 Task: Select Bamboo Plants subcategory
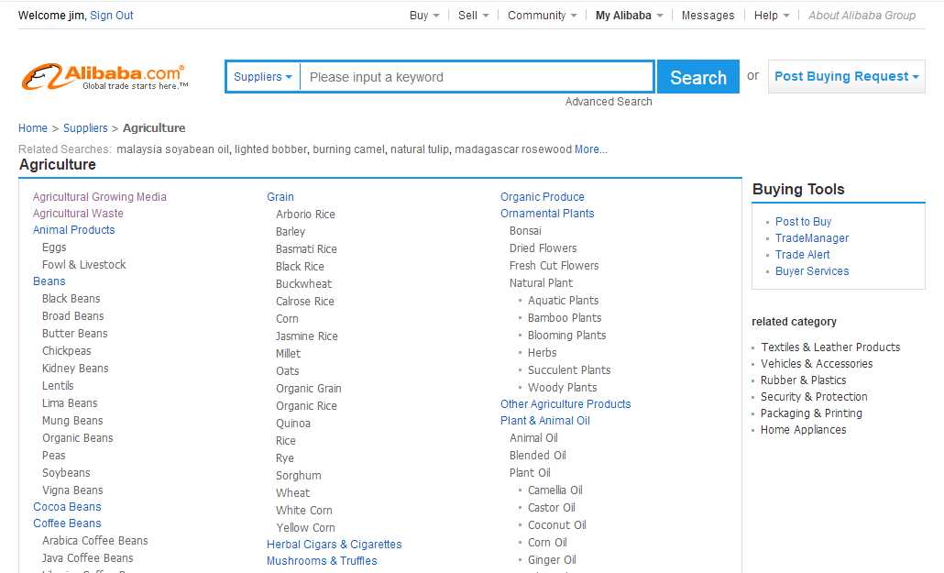click(x=565, y=318)
